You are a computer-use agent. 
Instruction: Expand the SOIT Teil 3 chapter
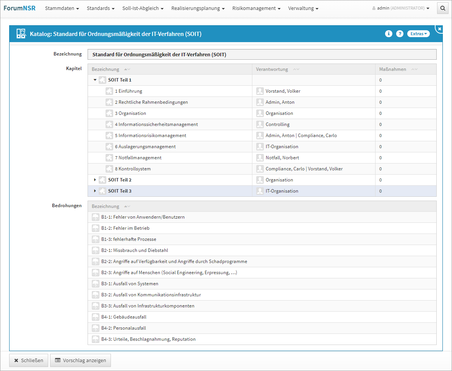coord(95,191)
